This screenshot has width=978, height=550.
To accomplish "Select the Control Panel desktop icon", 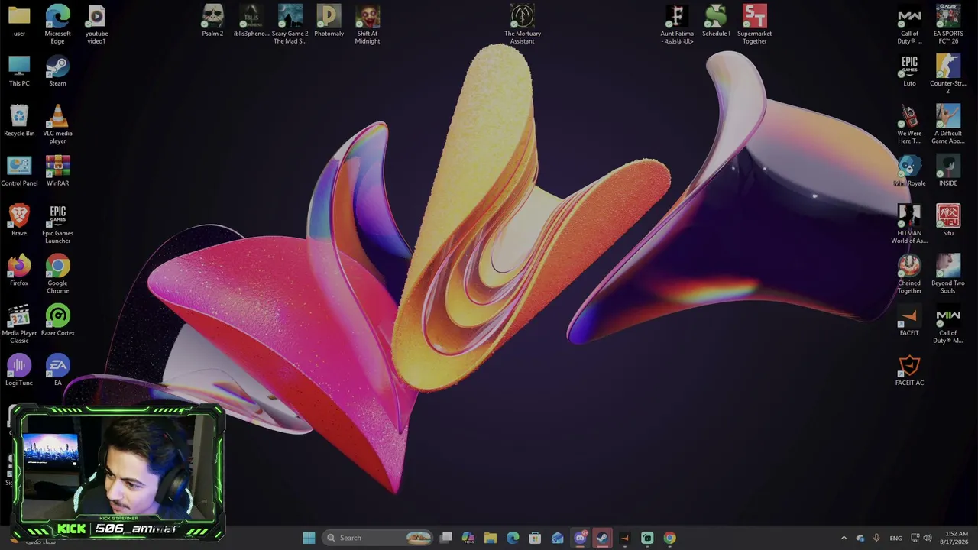I will coord(19,171).
